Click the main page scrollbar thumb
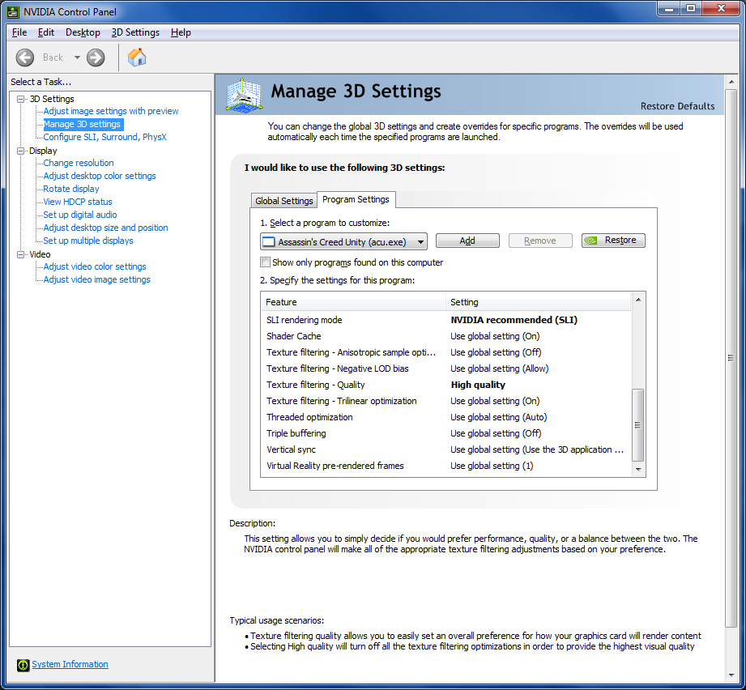Screen dimensions: 746x690 (x=731, y=358)
